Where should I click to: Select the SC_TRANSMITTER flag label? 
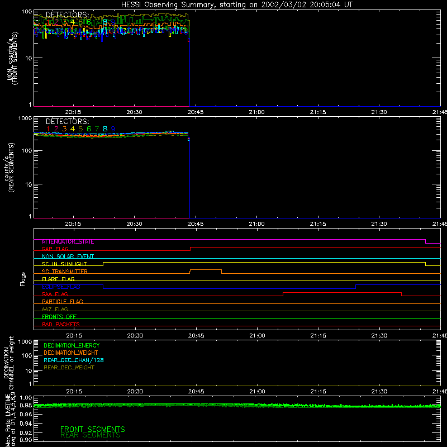click(65, 272)
